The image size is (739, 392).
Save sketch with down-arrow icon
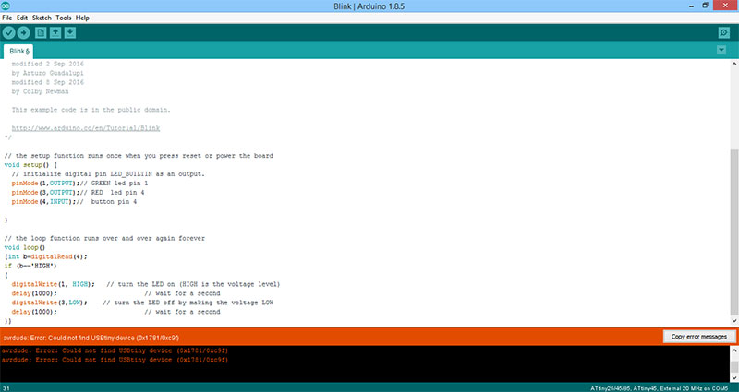pos(70,32)
